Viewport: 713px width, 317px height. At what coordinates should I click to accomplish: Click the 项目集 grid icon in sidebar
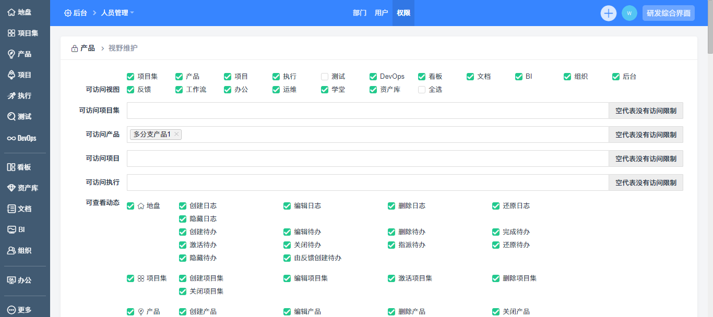11,33
